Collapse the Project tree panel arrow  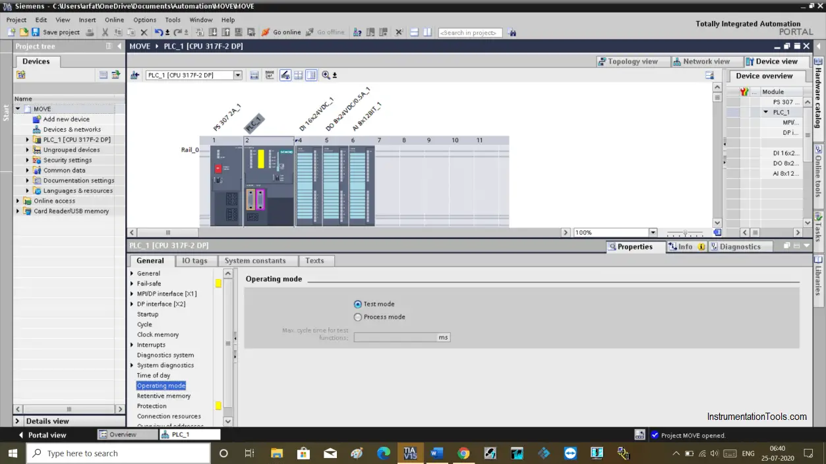[119, 46]
